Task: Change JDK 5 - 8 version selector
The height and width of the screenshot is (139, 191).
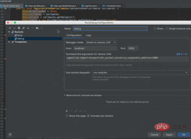Action: click(182, 54)
